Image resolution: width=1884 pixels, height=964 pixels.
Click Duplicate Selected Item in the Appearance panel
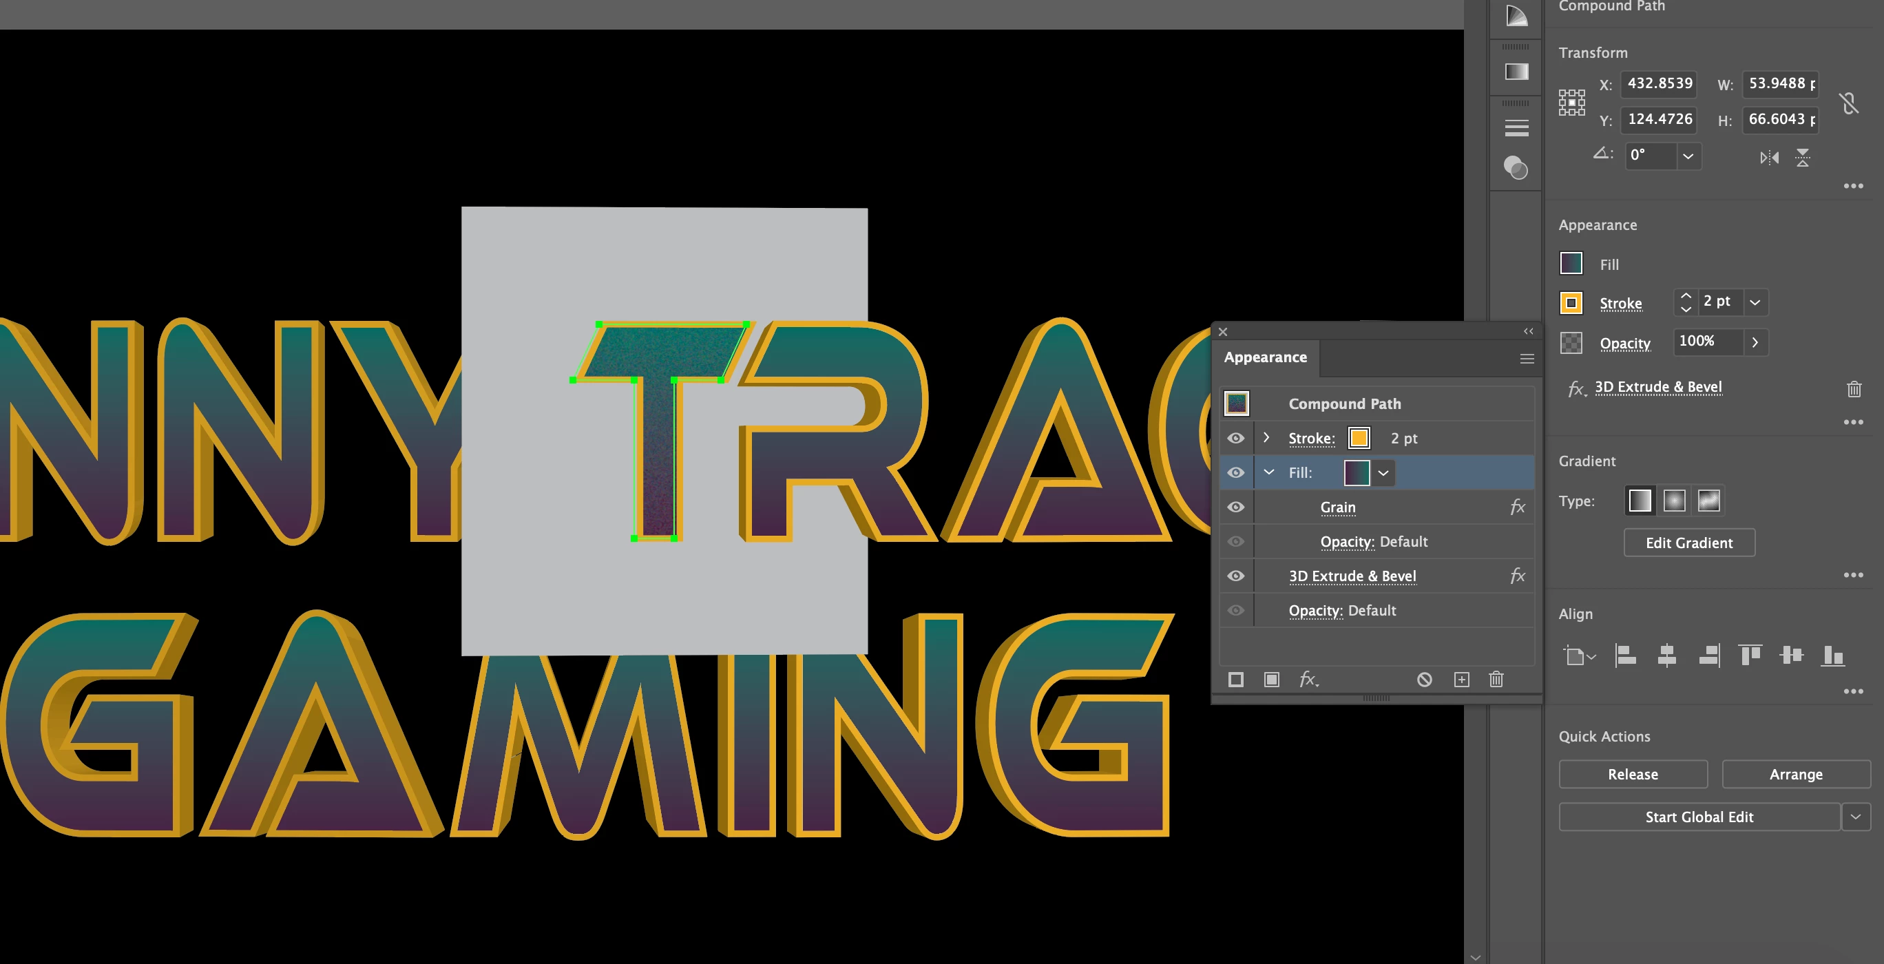click(1461, 680)
